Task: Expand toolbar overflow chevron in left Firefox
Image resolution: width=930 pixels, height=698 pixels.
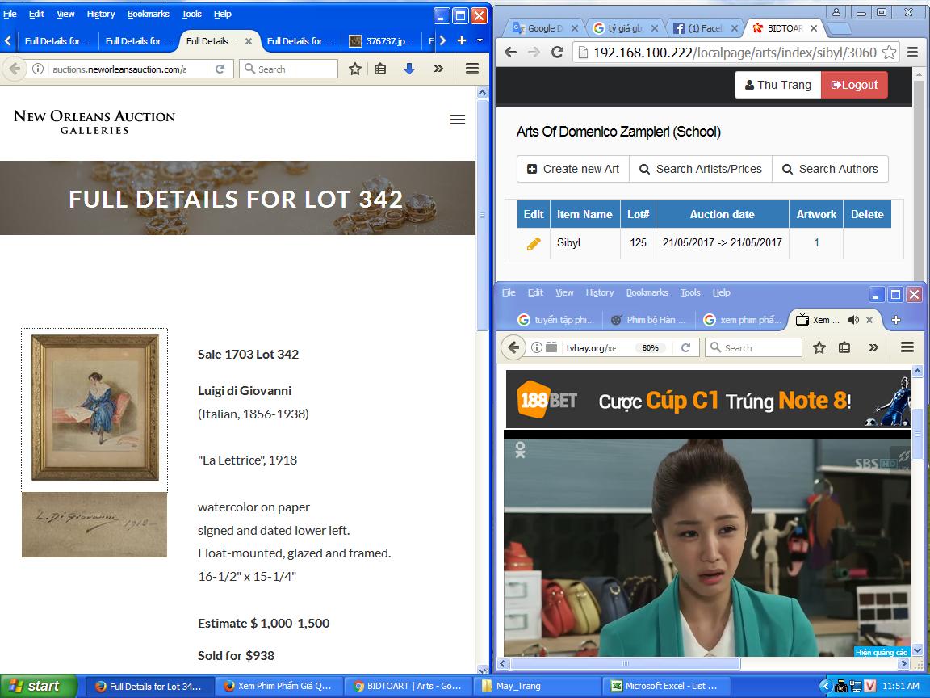Action: click(x=438, y=69)
